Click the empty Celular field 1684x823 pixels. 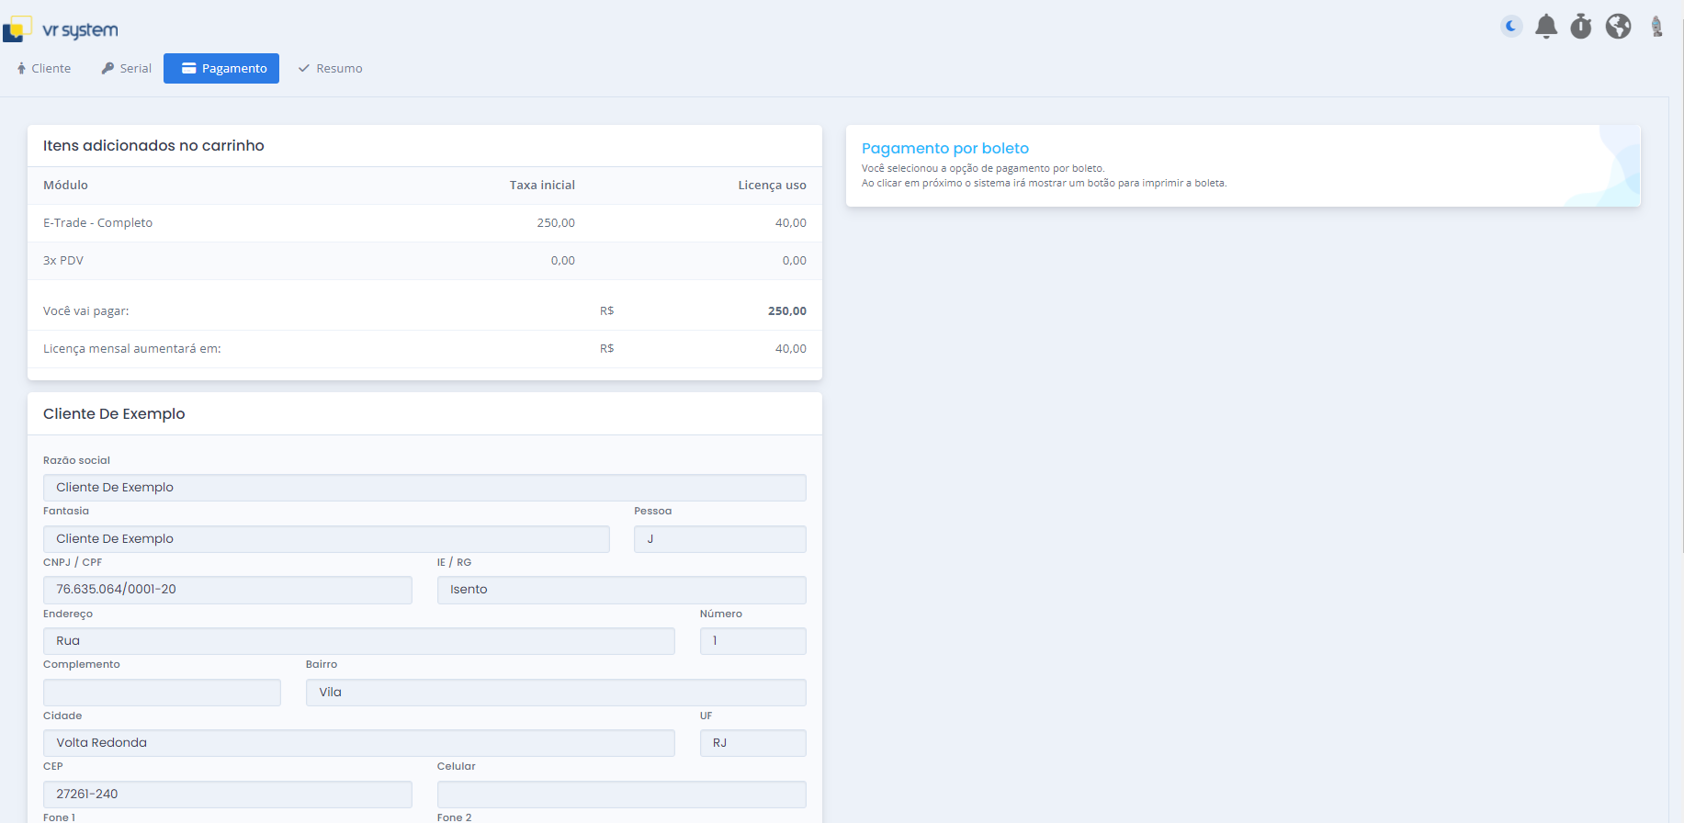[621, 795]
